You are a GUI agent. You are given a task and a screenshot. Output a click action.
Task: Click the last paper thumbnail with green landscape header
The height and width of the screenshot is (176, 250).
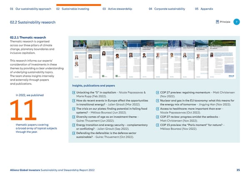(222, 59)
